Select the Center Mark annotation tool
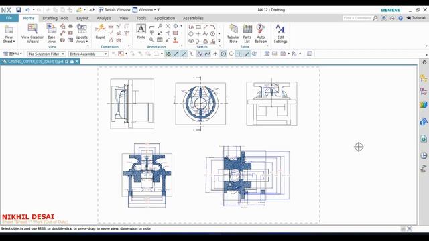 click(176, 26)
